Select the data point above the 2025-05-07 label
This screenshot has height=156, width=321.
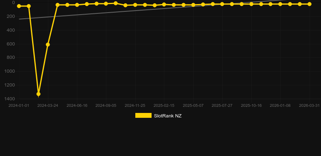[x=193, y=5]
